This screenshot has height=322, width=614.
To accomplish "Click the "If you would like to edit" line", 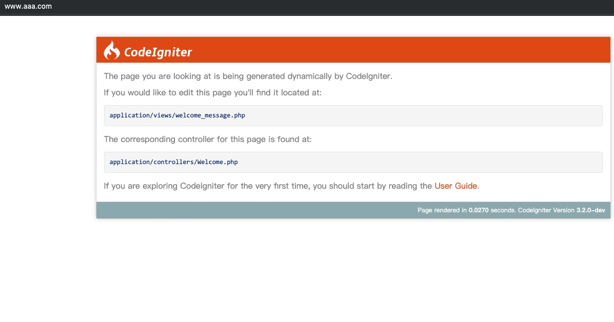I will coord(213,93).
